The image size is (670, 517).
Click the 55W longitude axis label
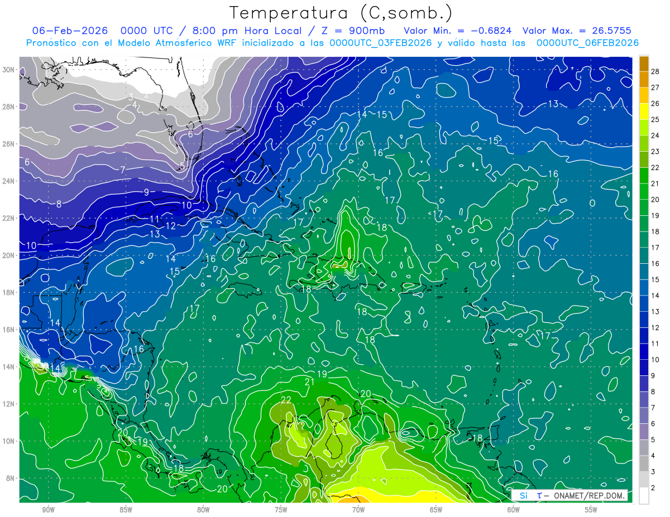[x=591, y=510]
